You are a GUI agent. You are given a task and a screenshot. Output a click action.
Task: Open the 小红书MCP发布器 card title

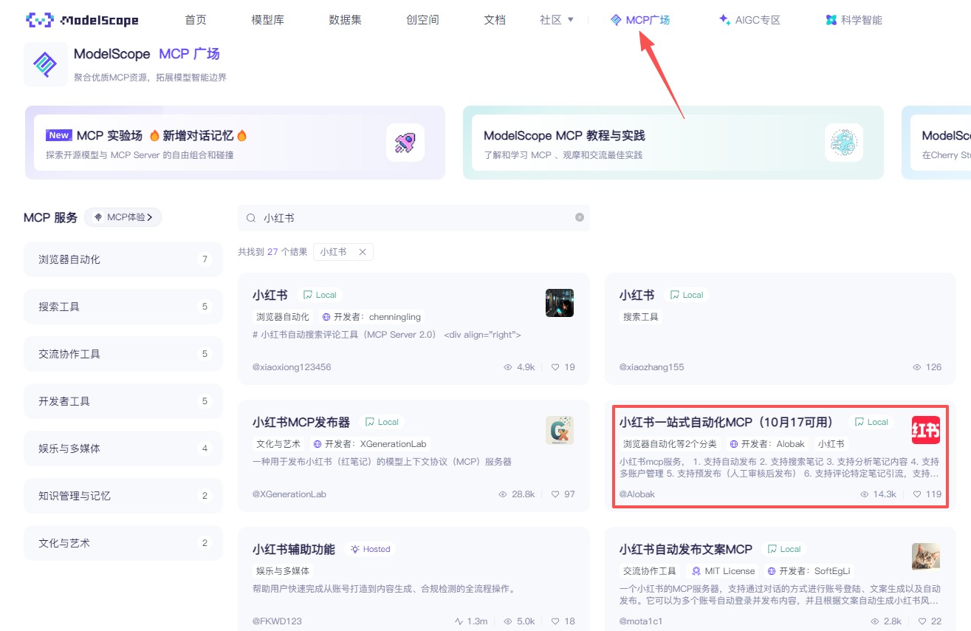[301, 422]
